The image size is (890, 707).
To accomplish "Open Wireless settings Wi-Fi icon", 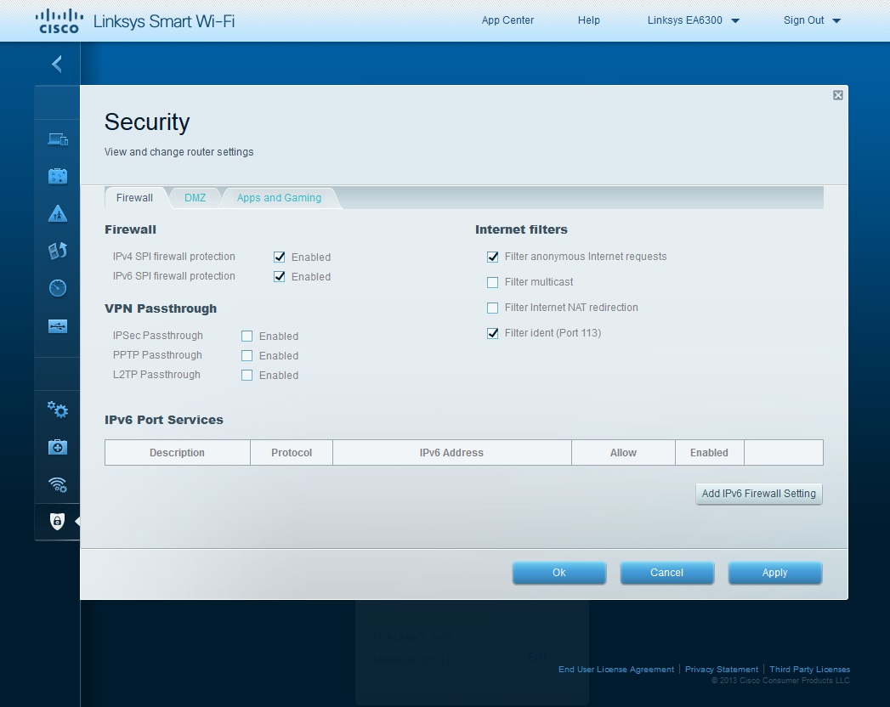I will coord(57,484).
